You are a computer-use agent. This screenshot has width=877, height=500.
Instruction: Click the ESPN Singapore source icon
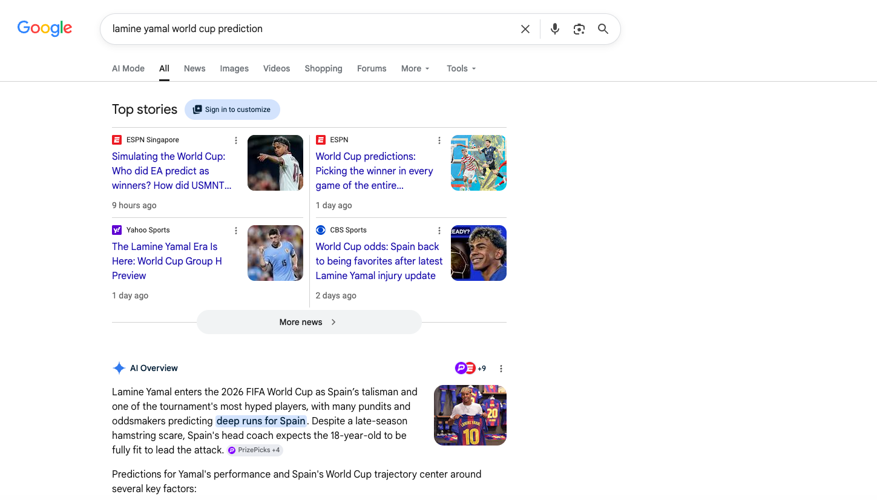point(117,140)
